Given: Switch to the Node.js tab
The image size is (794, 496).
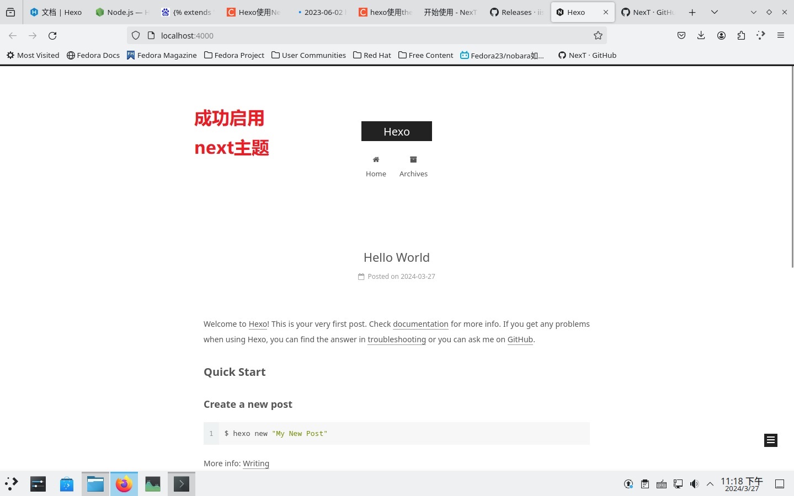Looking at the screenshot, I should (122, 12).
